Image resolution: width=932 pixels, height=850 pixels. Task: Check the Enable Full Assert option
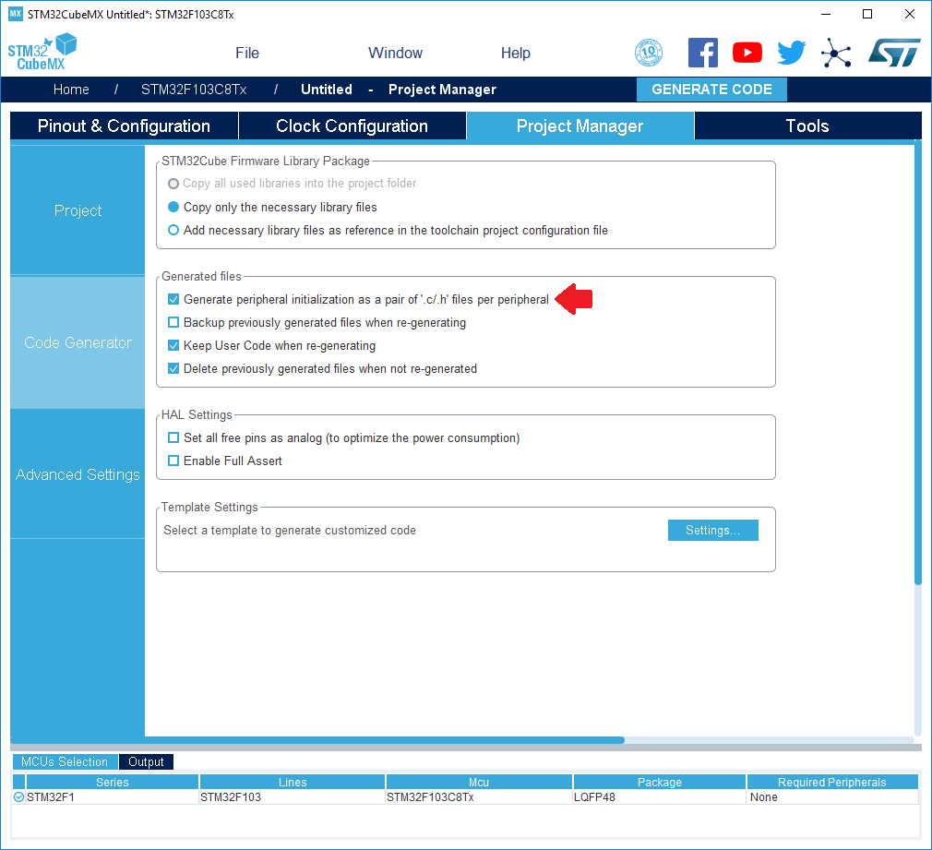tap(173, 461)
